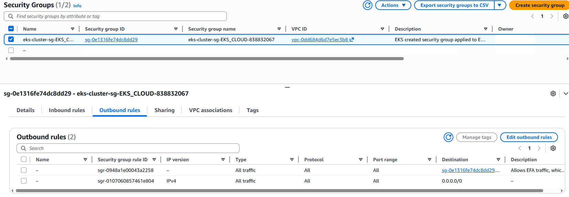569x197 pixels.
Task: Refresh the outbound rules table
Action: coord(448,137)
